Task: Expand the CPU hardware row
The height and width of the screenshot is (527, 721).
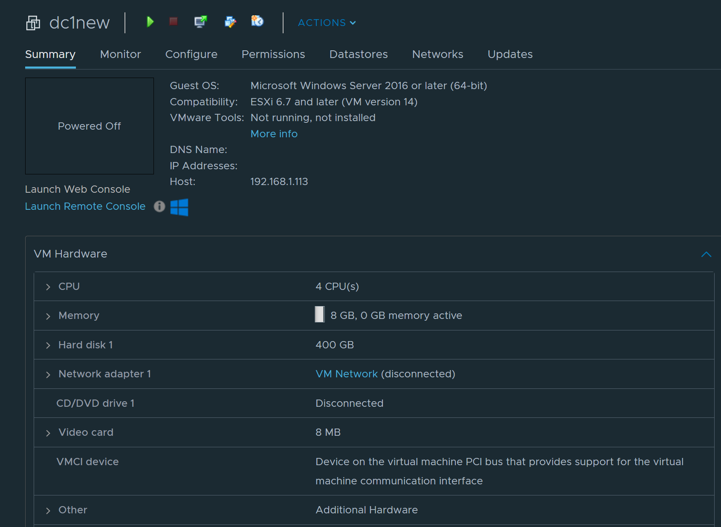Action: pyautogui.click(x=48, y=287)
